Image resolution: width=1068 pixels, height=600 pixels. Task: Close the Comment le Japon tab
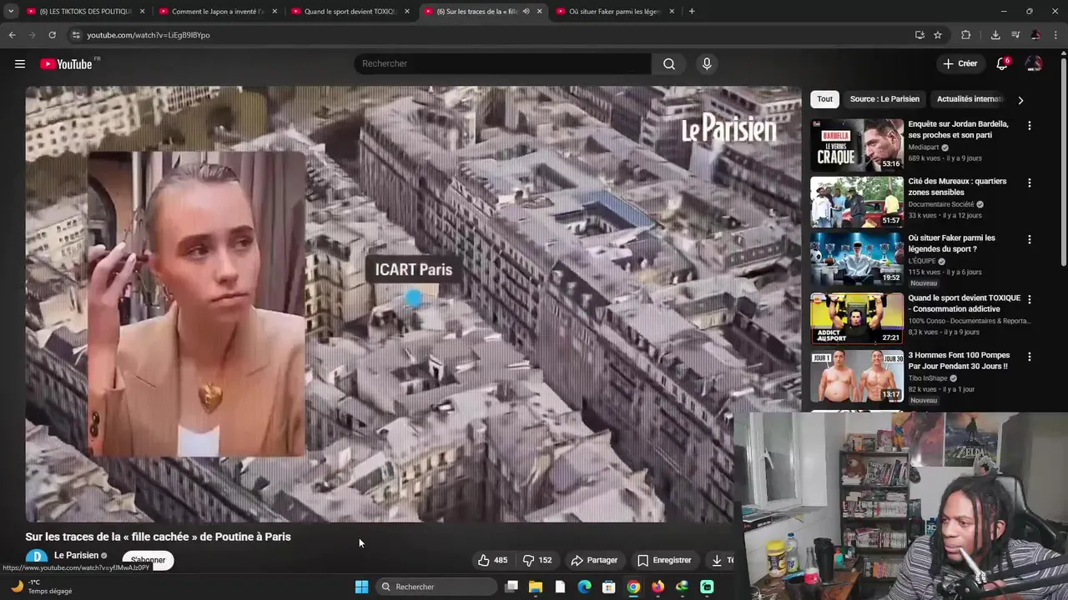click(x=275, y=12)
